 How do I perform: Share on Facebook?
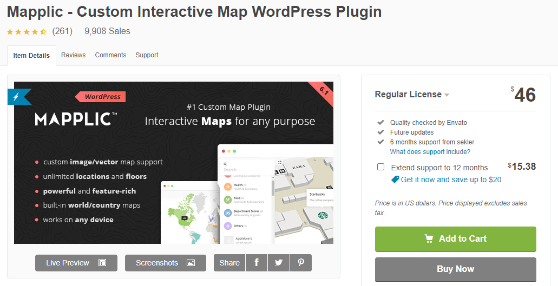(256, 263)
